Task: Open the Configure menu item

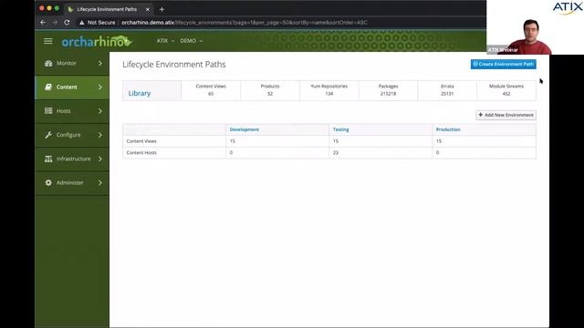Action: click(72, 135)
